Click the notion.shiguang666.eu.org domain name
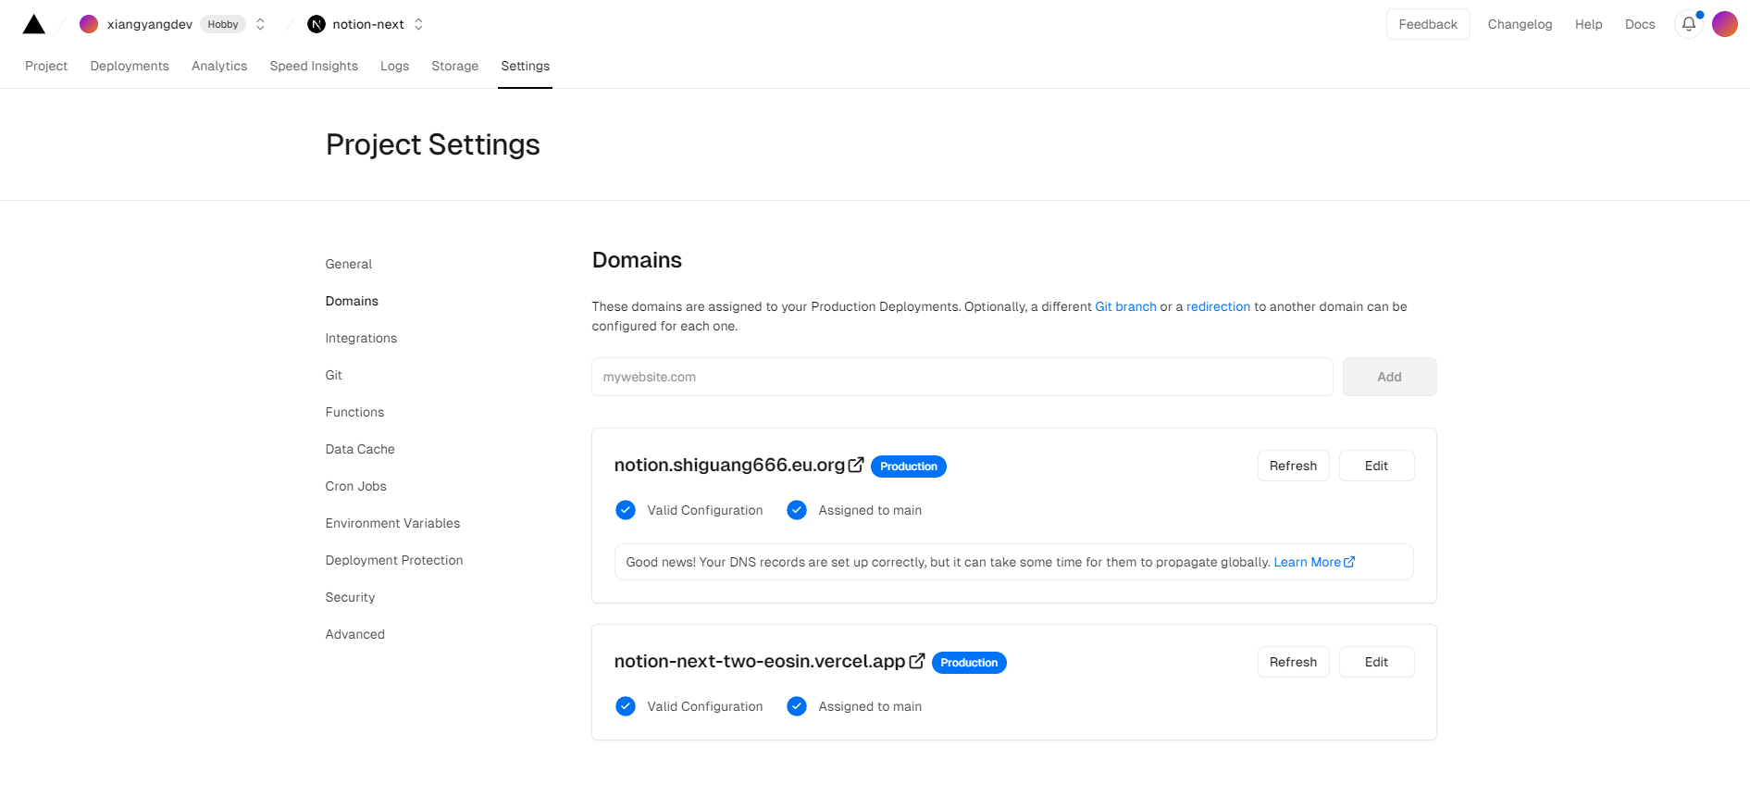The height and width of the screenshot is (809, 1750). [x=729, y=465]
